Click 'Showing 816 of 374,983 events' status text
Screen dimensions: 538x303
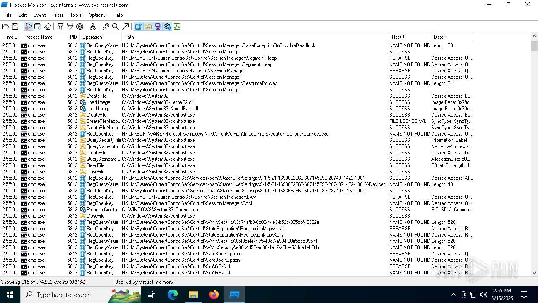pyautogui.click(x=43, y=282)
